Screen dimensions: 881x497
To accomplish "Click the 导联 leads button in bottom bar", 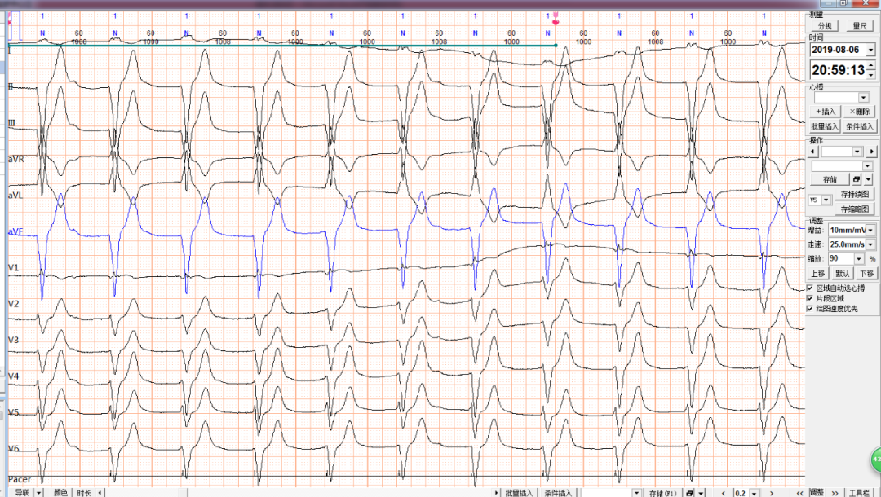I will pos(21,492).
